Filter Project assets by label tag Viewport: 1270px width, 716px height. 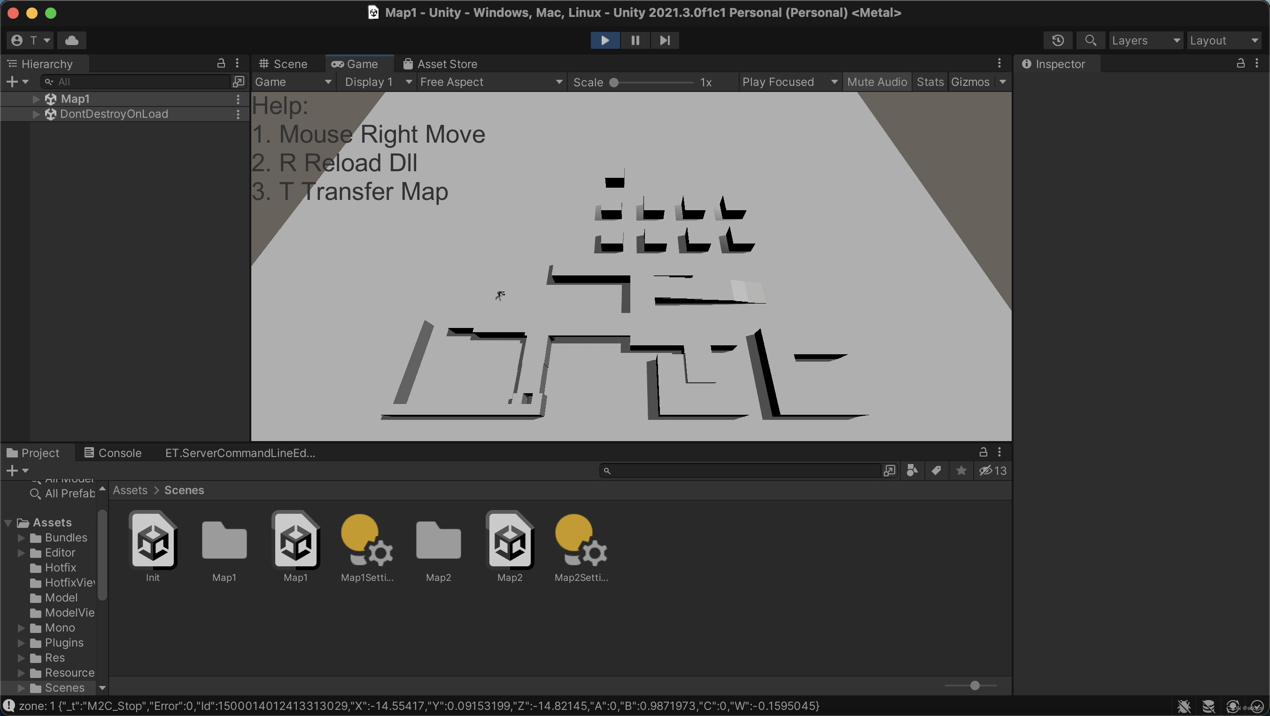[x=936, y=471]
